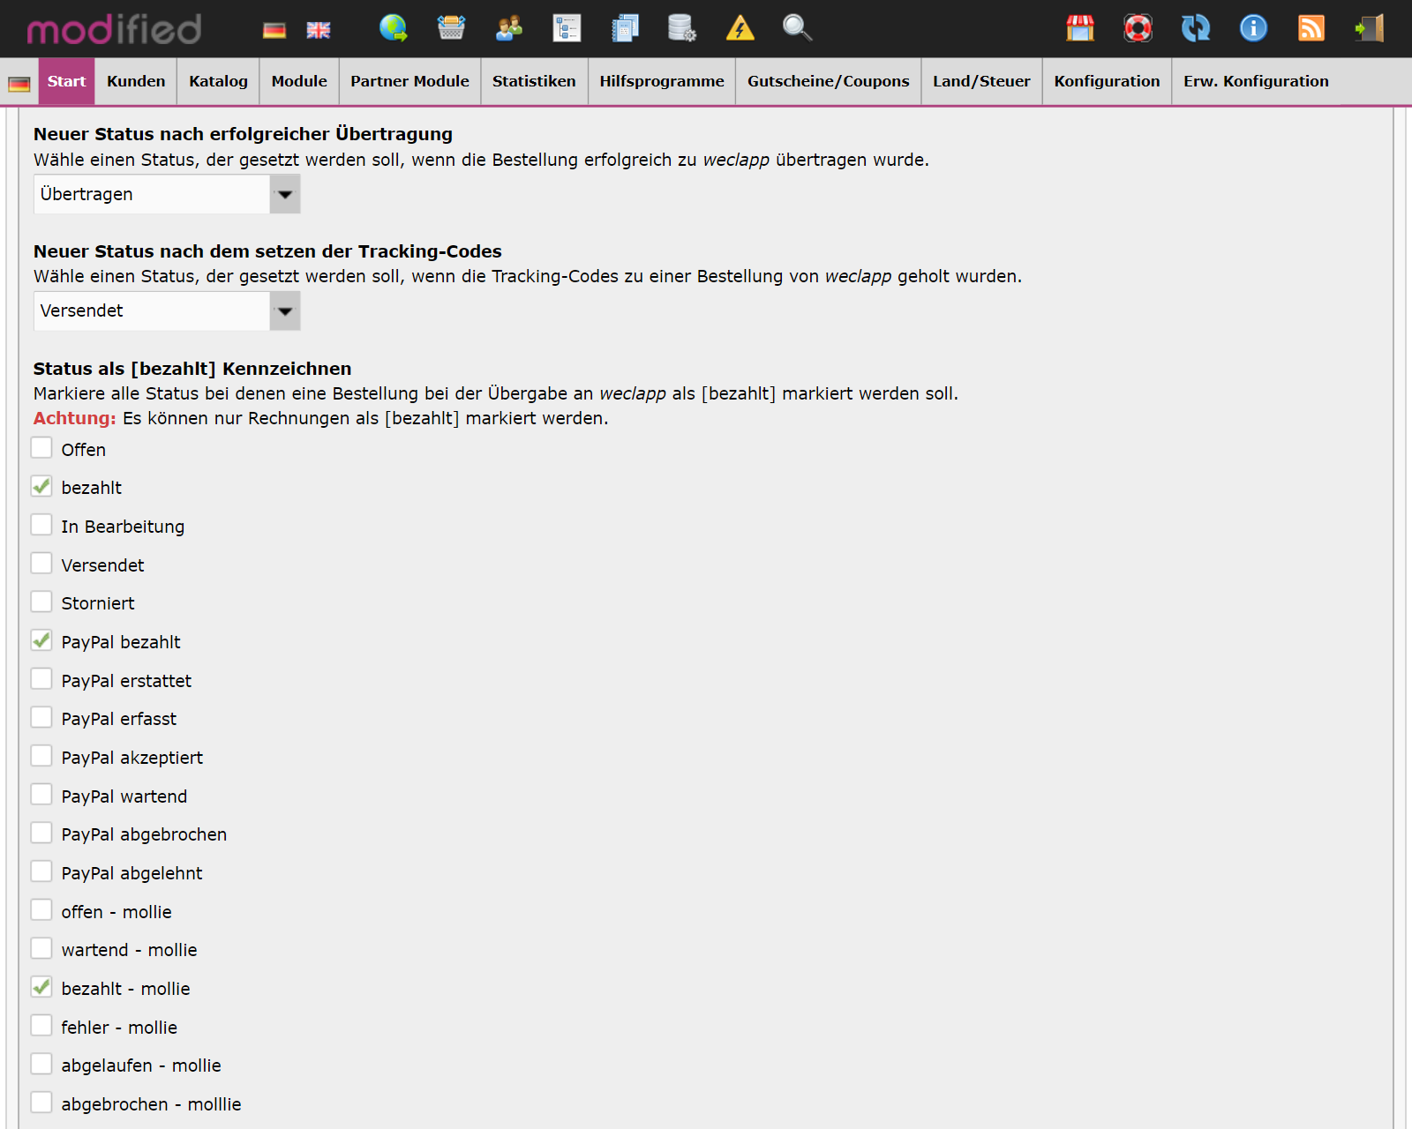This screenshot has width=1412, height=1129.
Task: Open the Gutscheine/Coupons menu
Action: [x=827, y=81]
